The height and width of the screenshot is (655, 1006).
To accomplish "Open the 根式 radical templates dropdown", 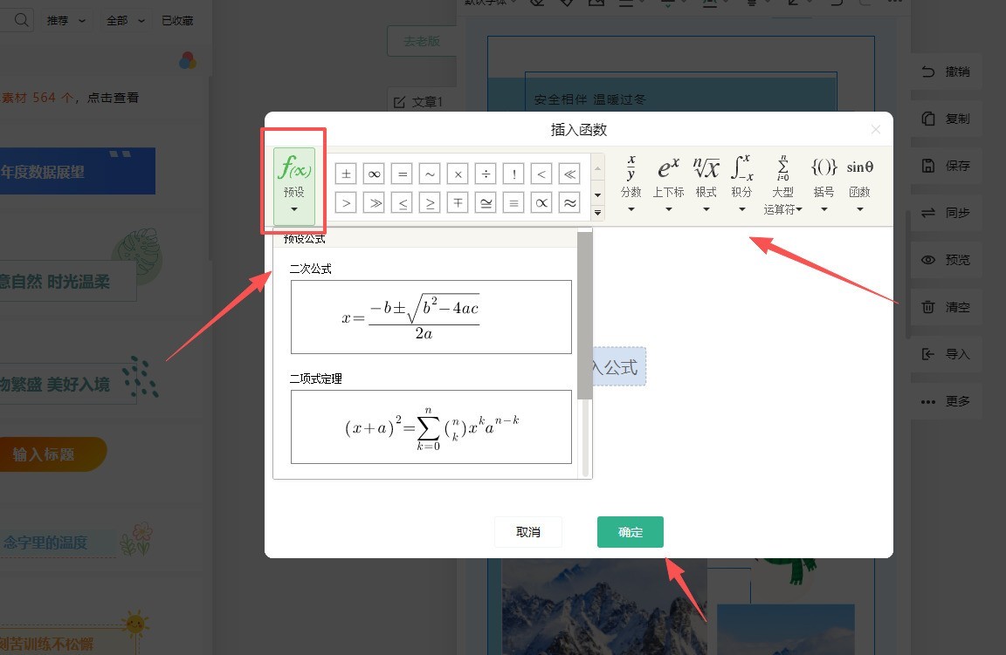I will [x=706, y=184].
